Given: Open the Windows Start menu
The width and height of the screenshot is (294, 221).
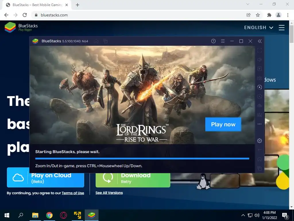Looking at the screenshot, I should tap(7, 215).
